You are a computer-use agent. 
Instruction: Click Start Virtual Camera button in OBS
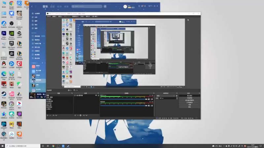[189, 100]
